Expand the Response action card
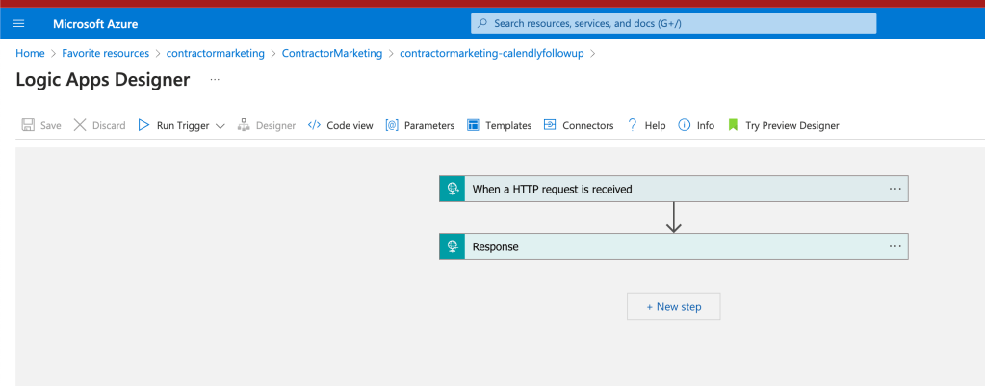 coord(673,246)
